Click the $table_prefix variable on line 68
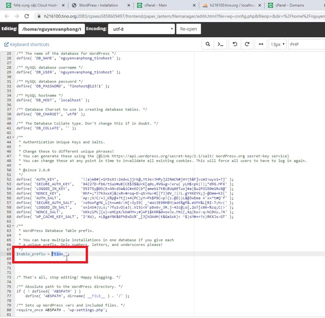 coord(31,254)
